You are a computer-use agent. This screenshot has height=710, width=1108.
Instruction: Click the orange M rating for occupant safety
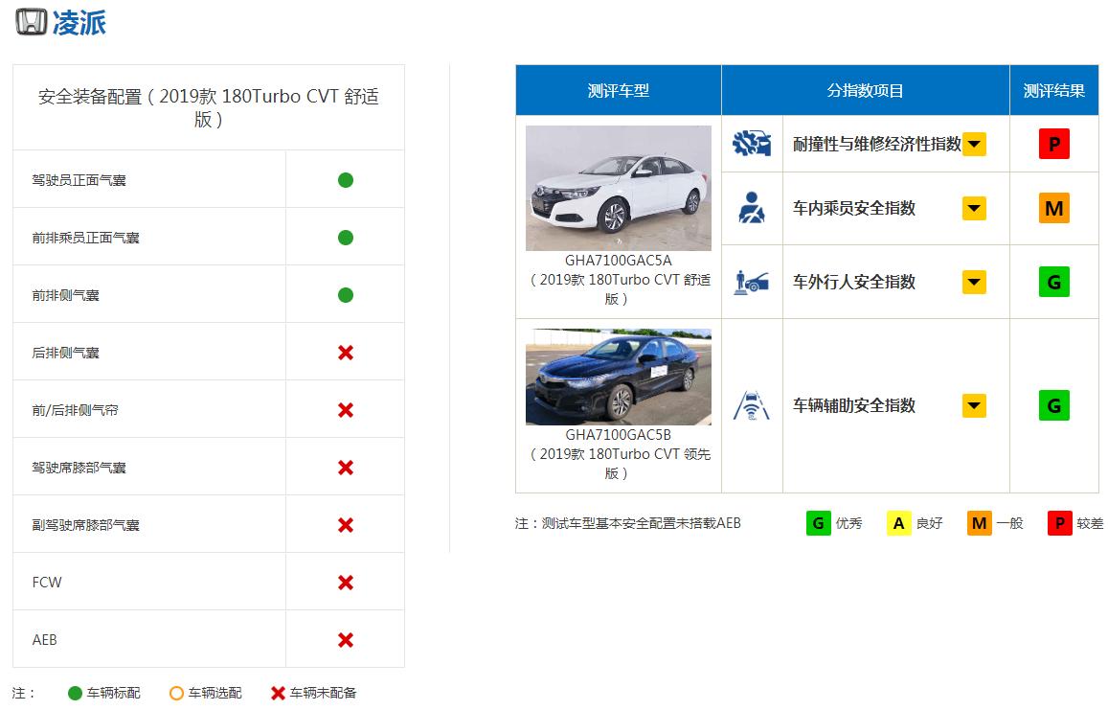pyautogui.click(x=1053, y=208)
